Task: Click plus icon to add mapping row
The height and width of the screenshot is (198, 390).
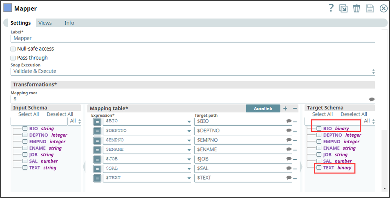Action: click(285, 108)
